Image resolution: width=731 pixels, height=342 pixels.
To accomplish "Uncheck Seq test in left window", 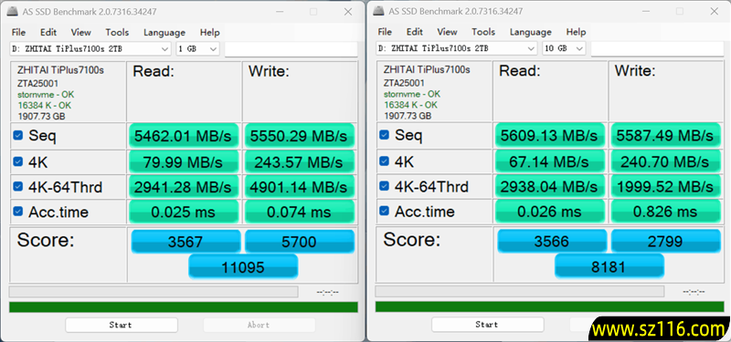I will (17, 135).
